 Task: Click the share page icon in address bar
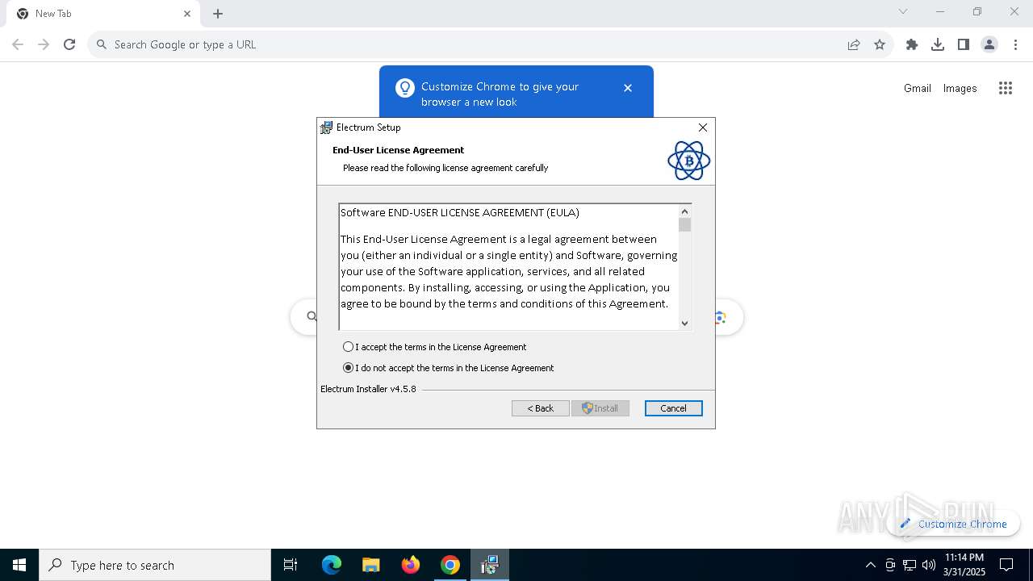[x=854, y=44]
